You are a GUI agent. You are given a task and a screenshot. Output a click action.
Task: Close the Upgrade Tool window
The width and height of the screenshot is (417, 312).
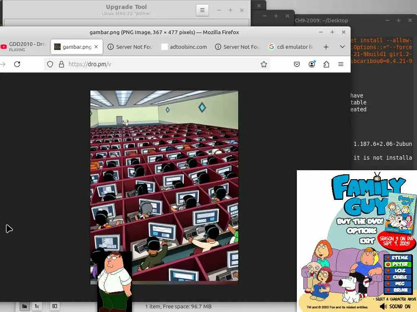242,10
